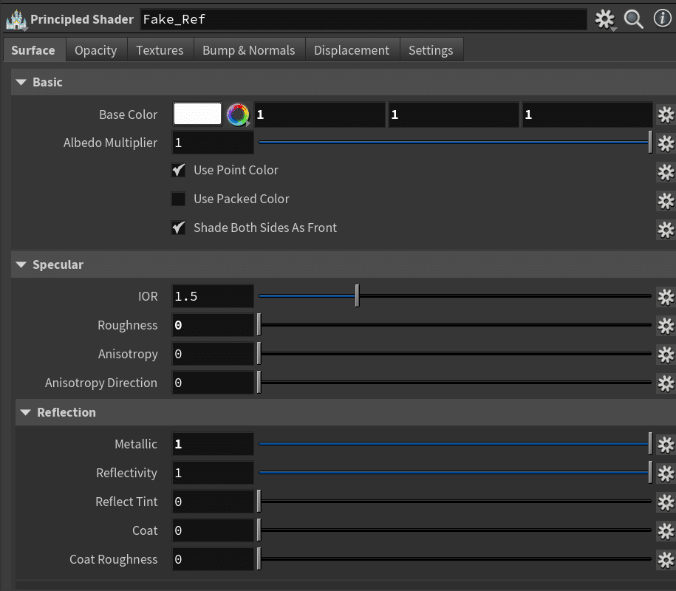
Task: Uncheck Shade Both Sides As Front
Action: tap(179, 228)
